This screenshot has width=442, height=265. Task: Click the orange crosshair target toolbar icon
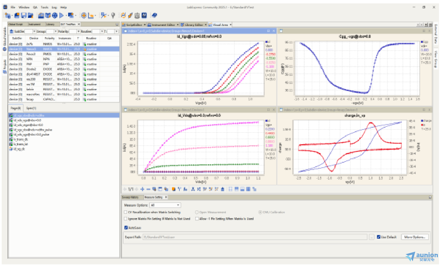tap(84, 15)
